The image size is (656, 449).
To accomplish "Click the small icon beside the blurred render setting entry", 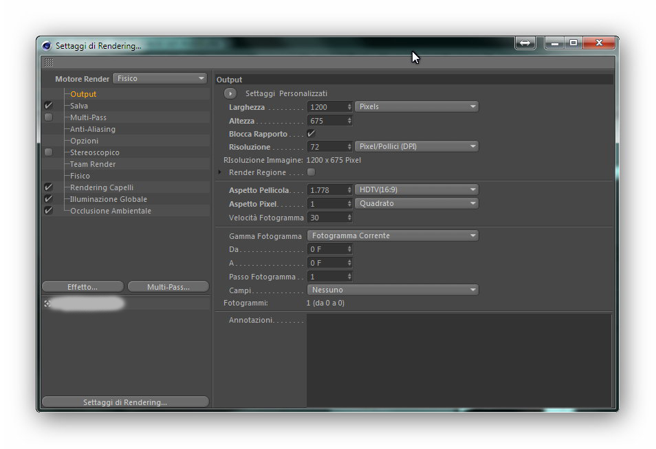I will pyautogui.click(x=47, y=303).
